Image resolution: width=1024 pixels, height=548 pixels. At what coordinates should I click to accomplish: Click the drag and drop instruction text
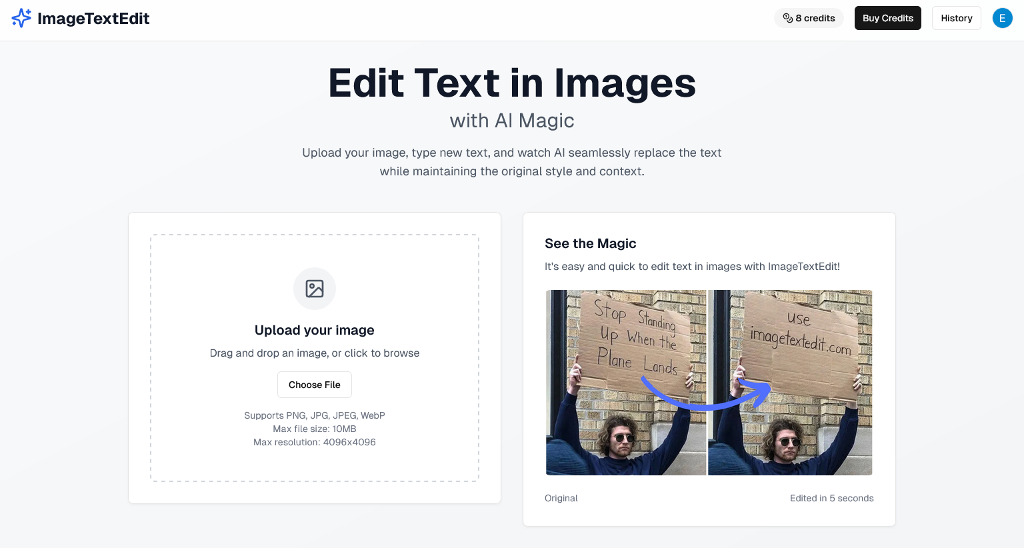pos(315,353)
